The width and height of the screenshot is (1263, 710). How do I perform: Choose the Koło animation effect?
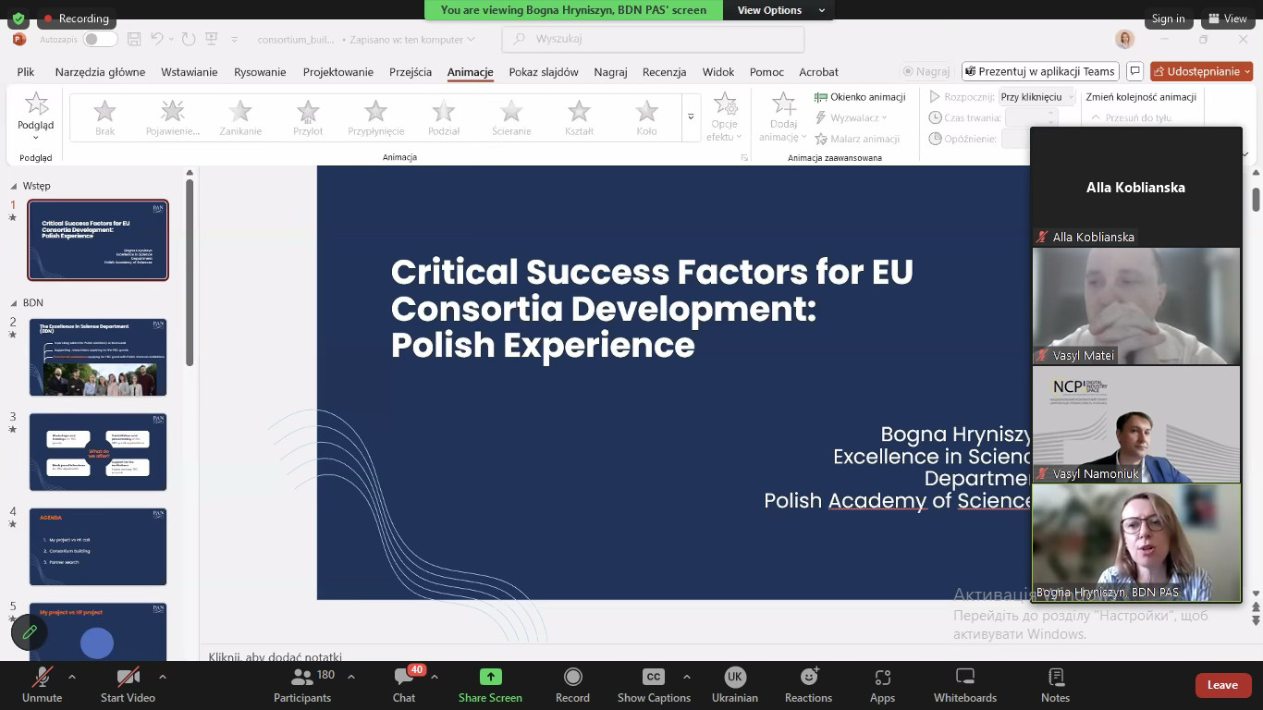pos(646,117)
